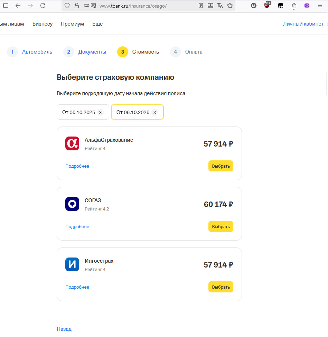This screenshot has width=328, height=337.
Task: Expand Подробнее details for СОГАЗ
Action: 77,227
